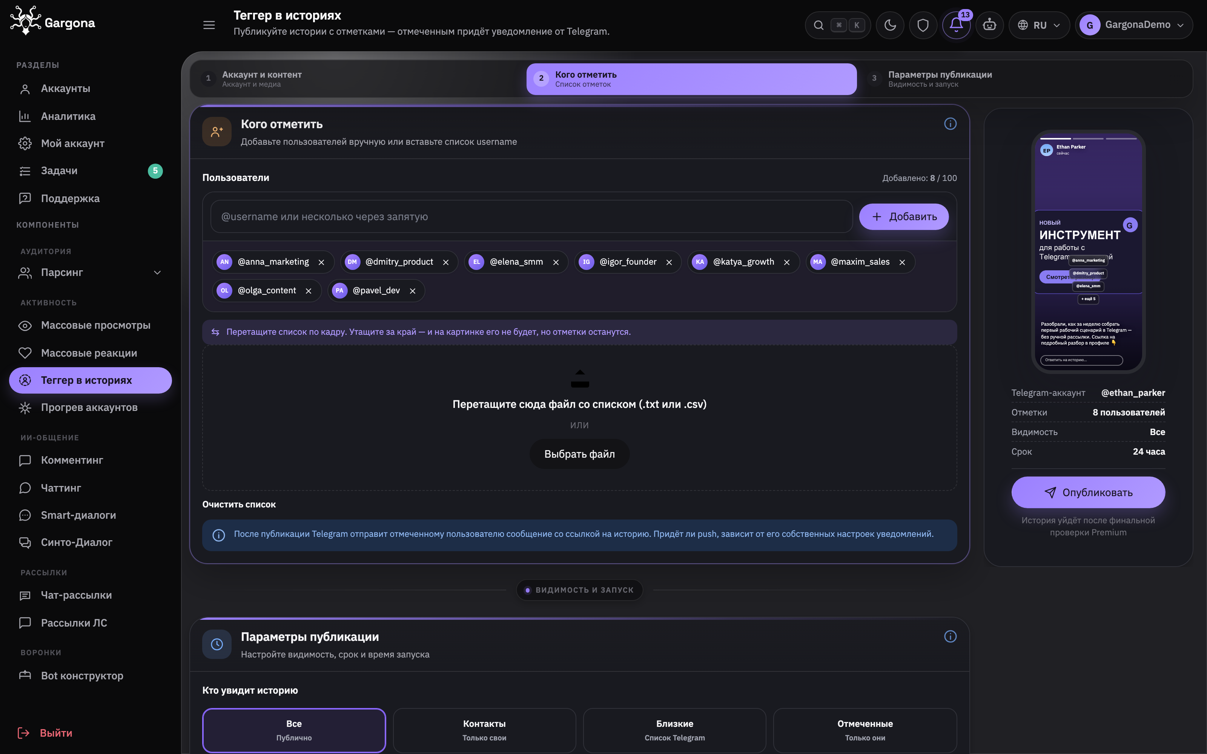Remove @pavel_dev tag
Screen dimensions: 1207x754
click(413, 291)
